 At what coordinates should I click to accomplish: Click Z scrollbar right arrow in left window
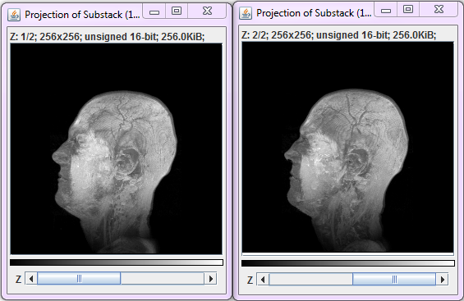[x=210, y=279]
